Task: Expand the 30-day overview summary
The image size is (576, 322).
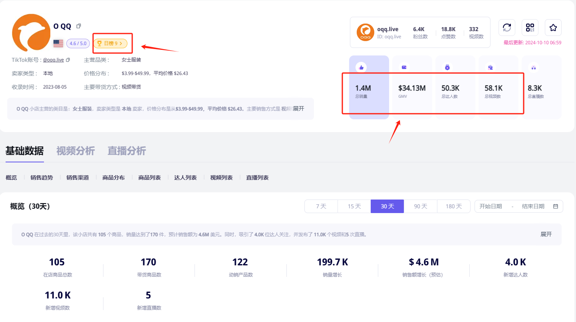Action: tap(546, 234)
